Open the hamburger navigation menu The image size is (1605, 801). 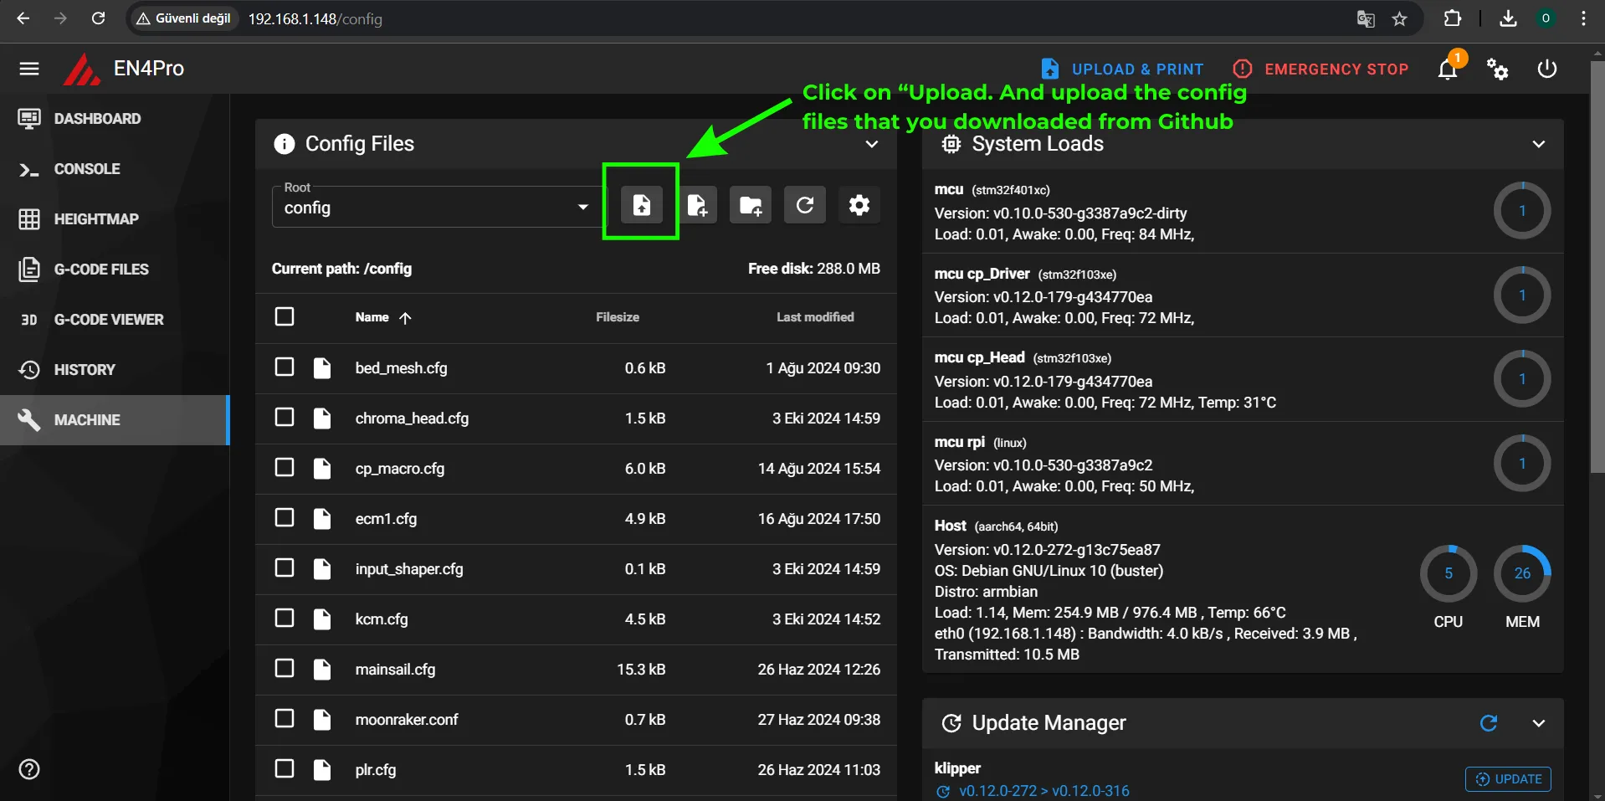pyautogui.click(x=29, y=69)
